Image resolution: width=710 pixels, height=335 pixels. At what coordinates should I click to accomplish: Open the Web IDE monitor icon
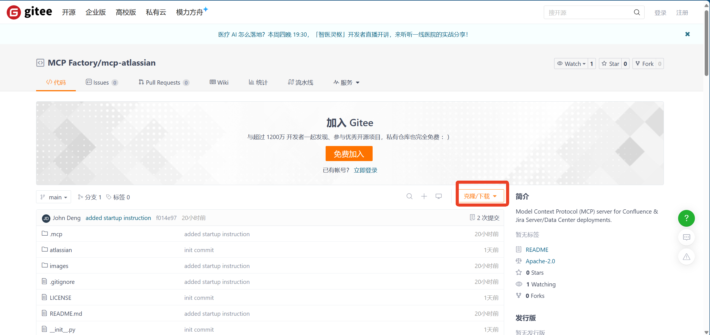[439, 196]
